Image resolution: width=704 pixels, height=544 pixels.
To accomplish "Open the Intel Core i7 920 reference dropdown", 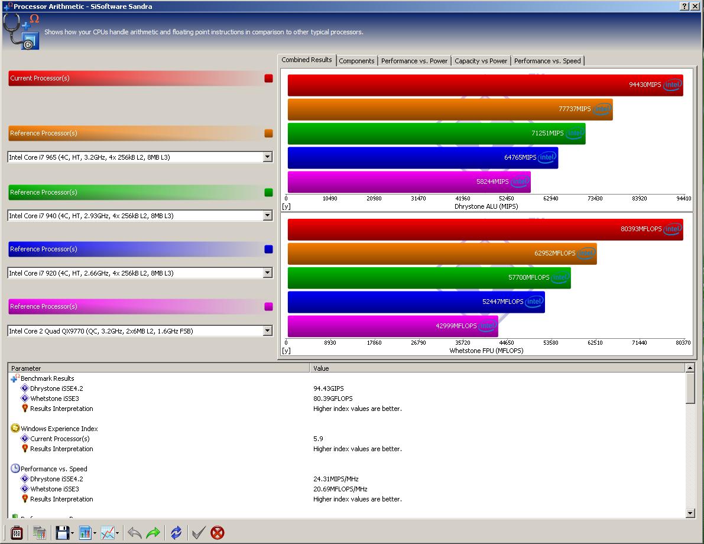I will click(x=268, y=273).
